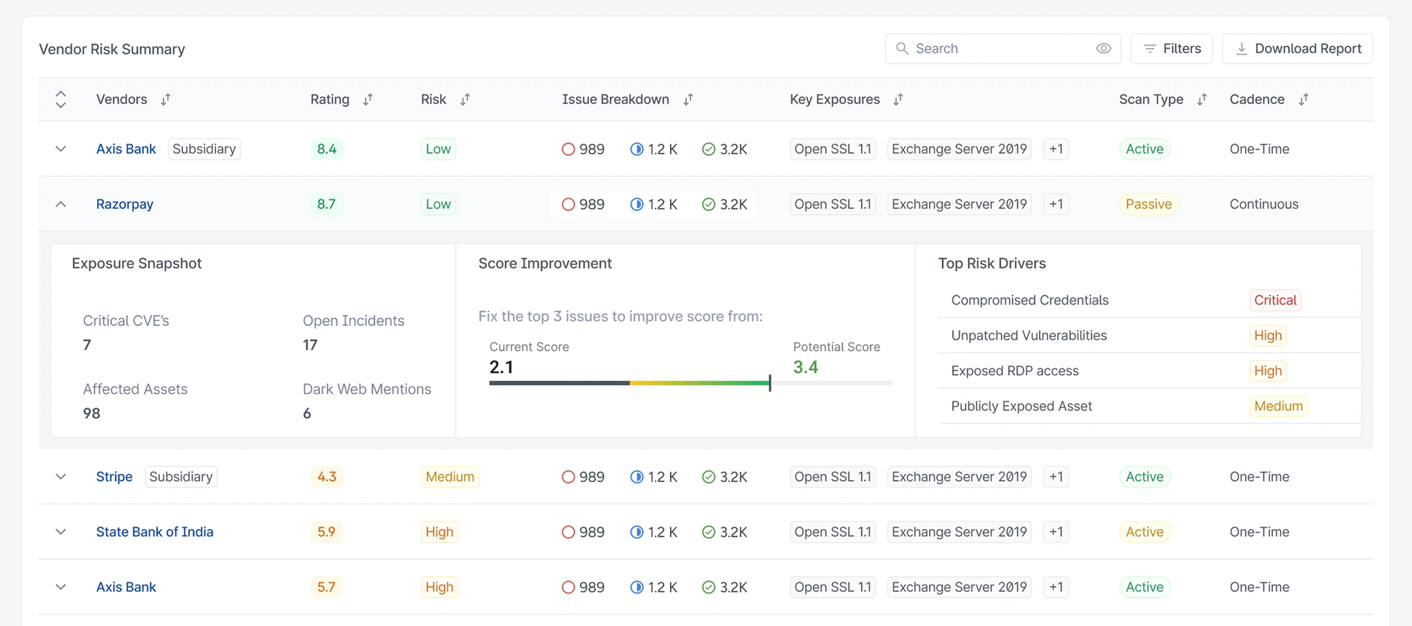Show more exposures +1 in Stripe row
1412x626 pixels.
click(x=1056, y=477)
